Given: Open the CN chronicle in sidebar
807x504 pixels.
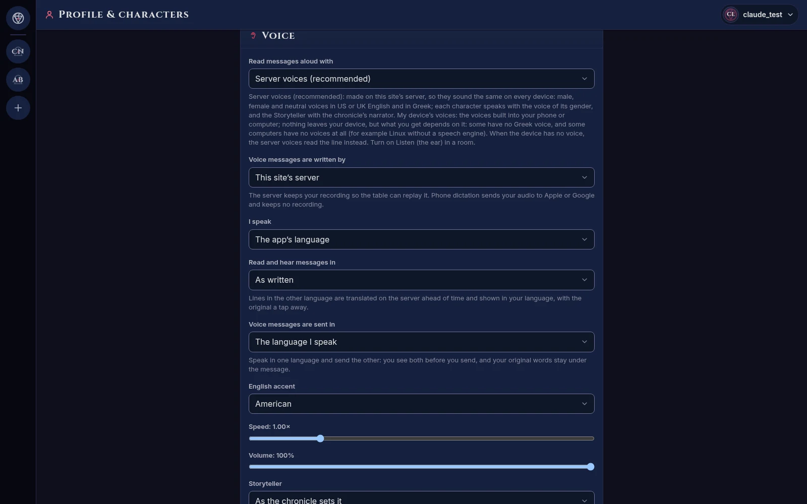Looking at the screenshot, I should point(18,51).
